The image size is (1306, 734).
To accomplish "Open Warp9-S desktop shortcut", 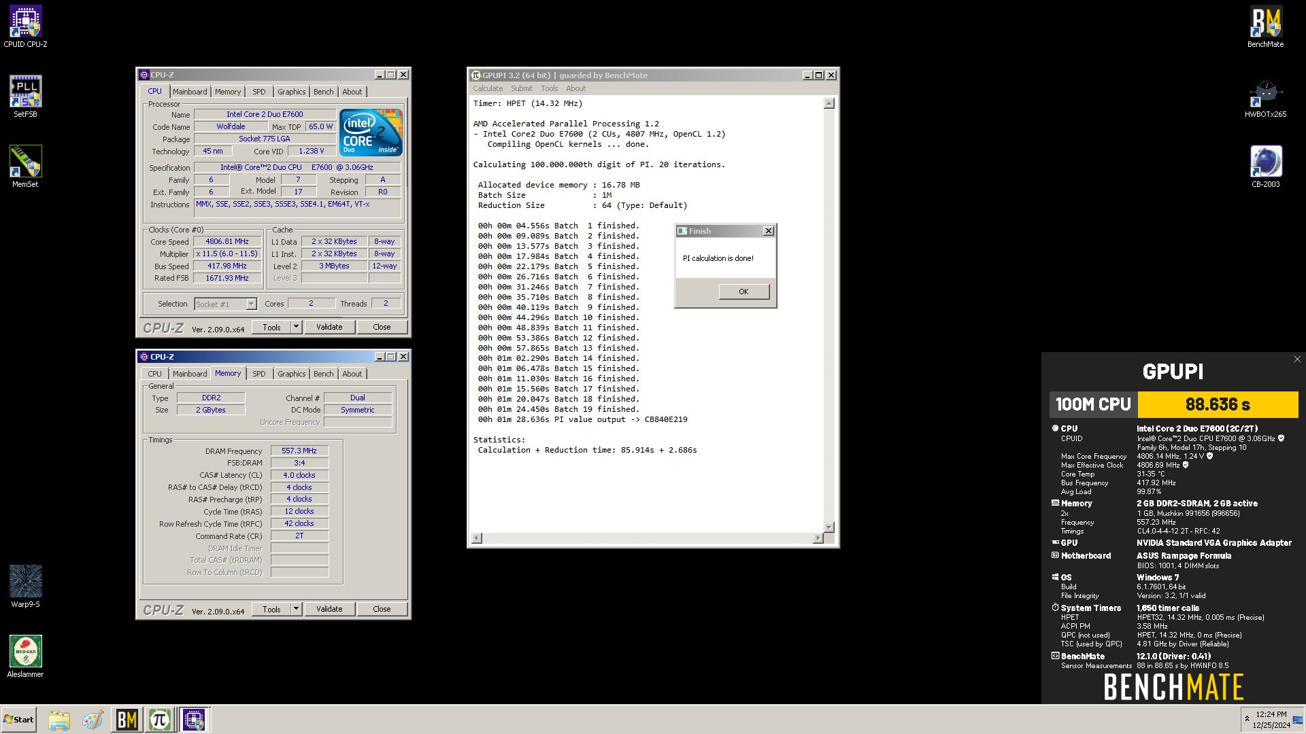I will (x=25, y=587).
